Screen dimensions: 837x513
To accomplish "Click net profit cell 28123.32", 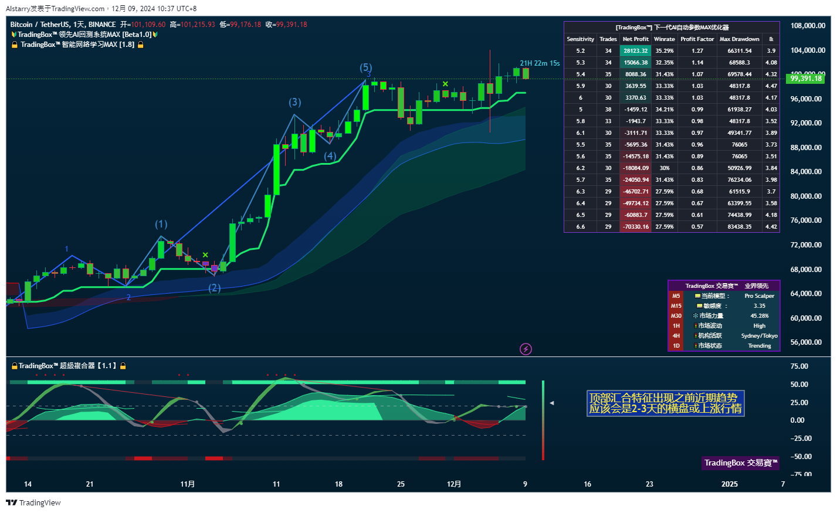I will pos(636,51).
